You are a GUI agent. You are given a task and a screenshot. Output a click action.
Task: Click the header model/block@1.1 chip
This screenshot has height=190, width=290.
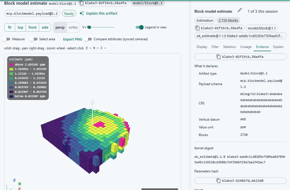(x=147, y=3)
